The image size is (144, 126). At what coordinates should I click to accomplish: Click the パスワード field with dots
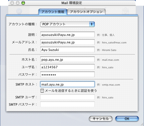pos(67,74)
